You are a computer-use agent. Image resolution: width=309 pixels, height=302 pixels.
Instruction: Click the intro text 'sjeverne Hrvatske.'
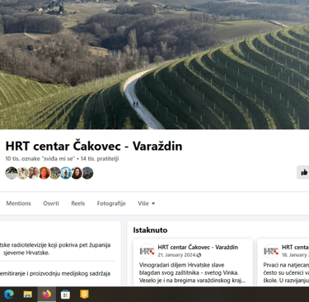pyautogui.click(x=26, y=253)
